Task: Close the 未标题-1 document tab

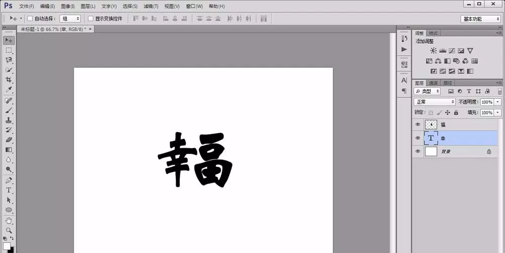Action: [90, 29]
